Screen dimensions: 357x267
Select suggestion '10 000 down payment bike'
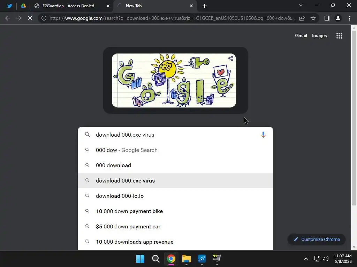click(x=175, y=211)
